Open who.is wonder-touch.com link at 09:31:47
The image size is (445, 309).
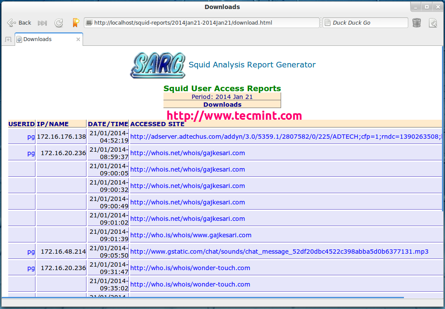[190, 268]
